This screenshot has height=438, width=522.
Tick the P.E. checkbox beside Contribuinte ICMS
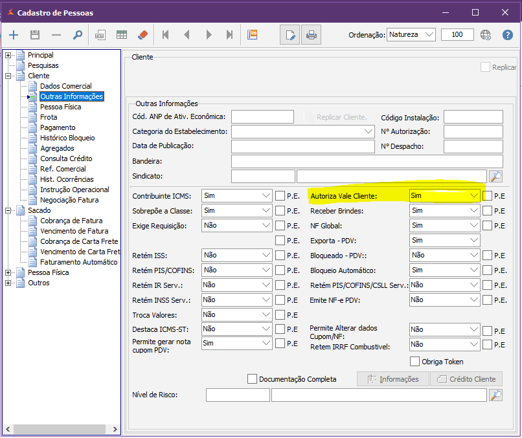[x=280, y=195]
